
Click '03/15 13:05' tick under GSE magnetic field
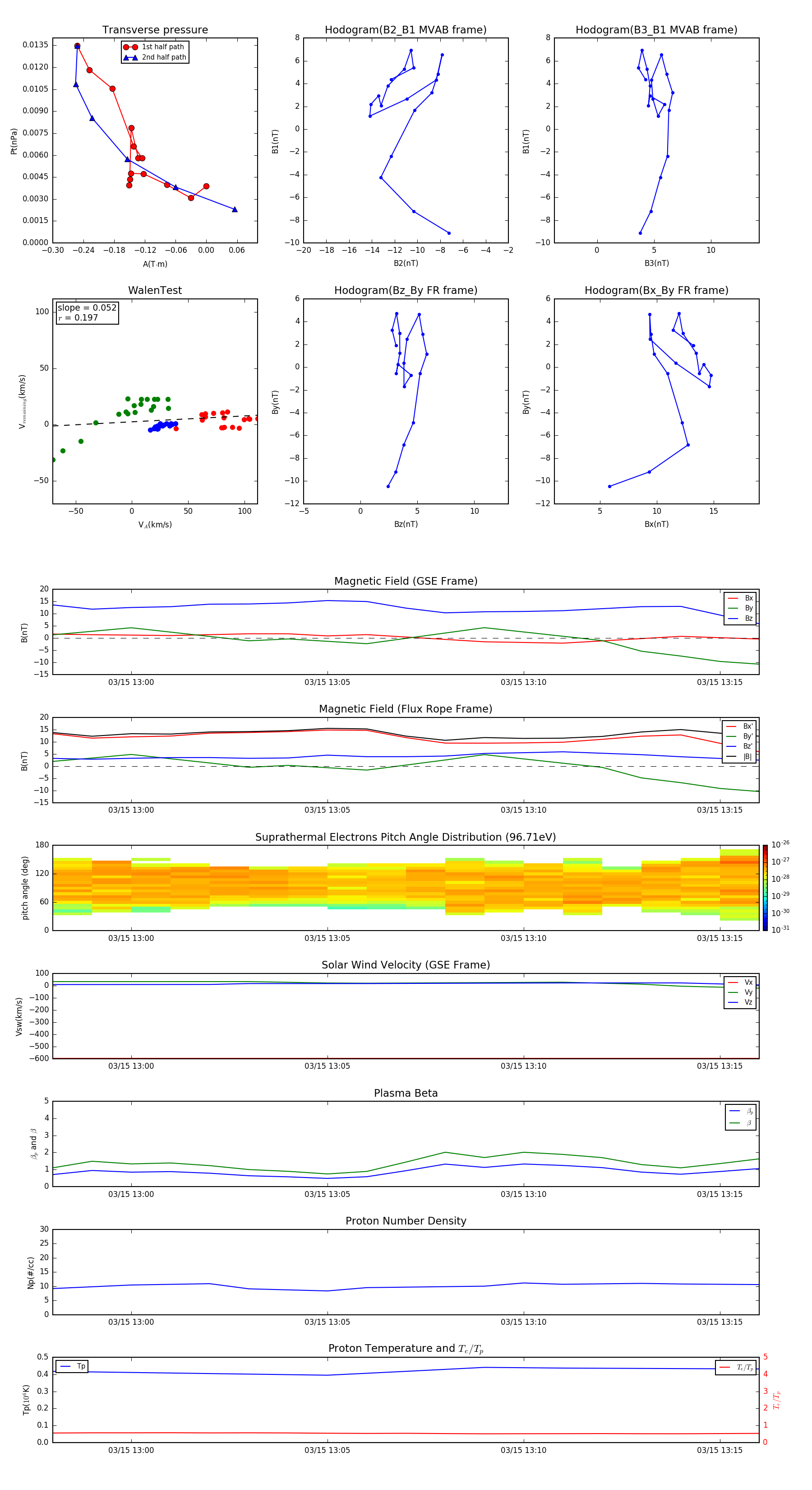[327, 683]
